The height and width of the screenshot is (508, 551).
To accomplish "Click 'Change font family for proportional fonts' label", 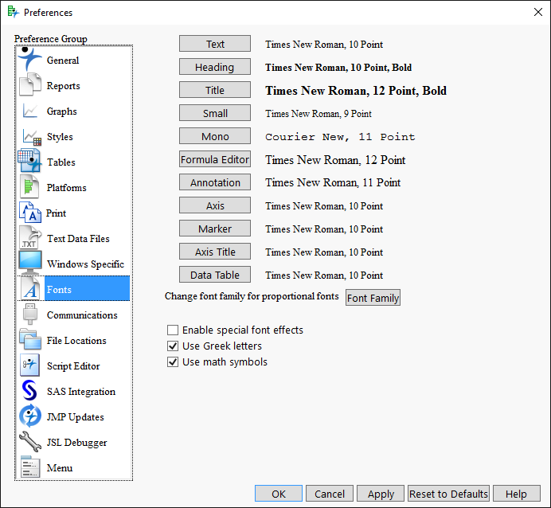I will point(252,296).
